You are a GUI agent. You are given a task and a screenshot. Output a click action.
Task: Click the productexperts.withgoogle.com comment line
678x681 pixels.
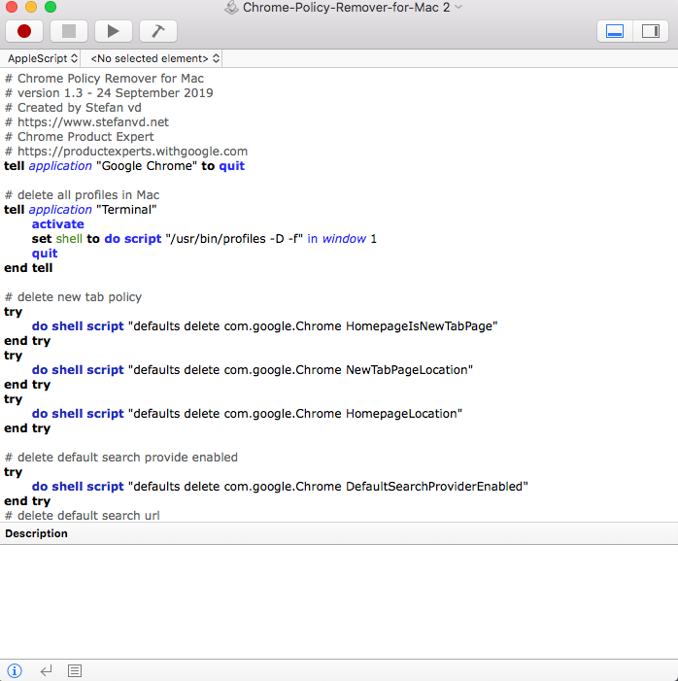click(x=126, y=152)
